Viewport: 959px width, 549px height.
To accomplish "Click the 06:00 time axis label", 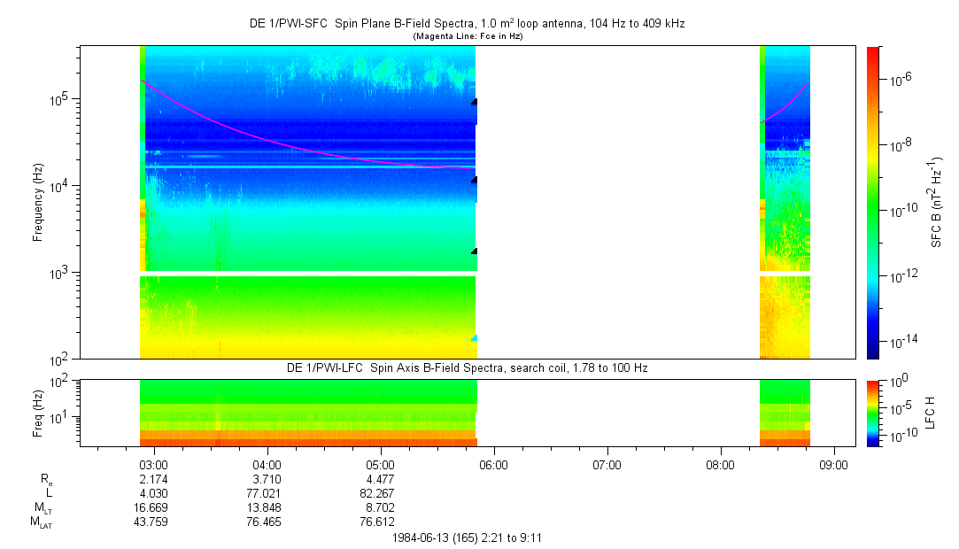I will (x=493, y=465).
